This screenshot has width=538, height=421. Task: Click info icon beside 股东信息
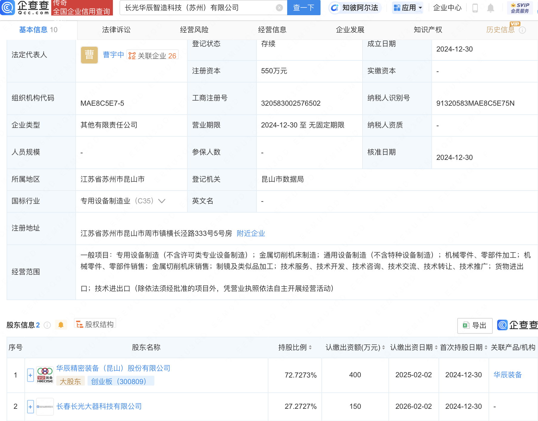47,325
